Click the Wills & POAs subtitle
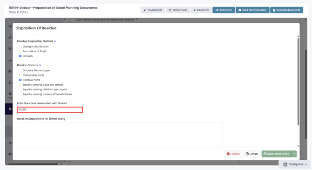Viewport: 312px width, 170px height. pos(18,12)
